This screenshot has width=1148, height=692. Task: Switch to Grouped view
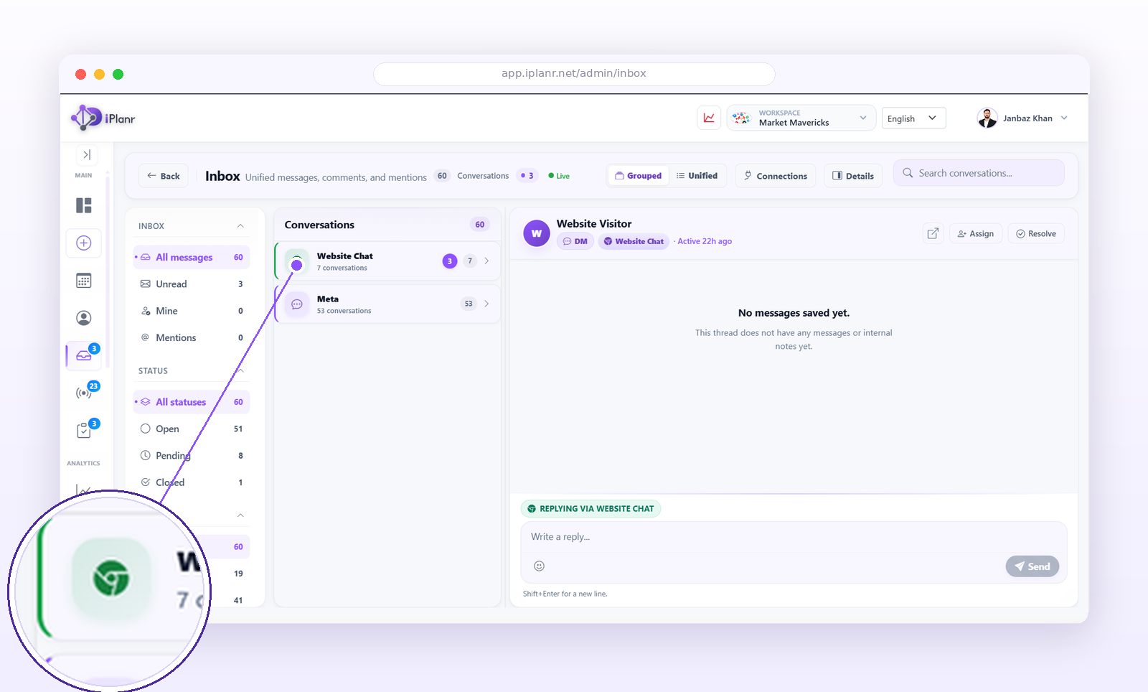[639, 176]
